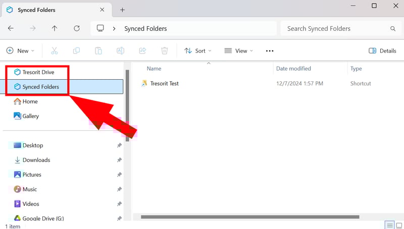Select Synced Folders in the navigation pane
The width and height of the screenshot is (404, 229).
[62, 87]
